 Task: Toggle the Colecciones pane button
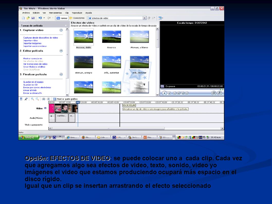tap(77, 18)
